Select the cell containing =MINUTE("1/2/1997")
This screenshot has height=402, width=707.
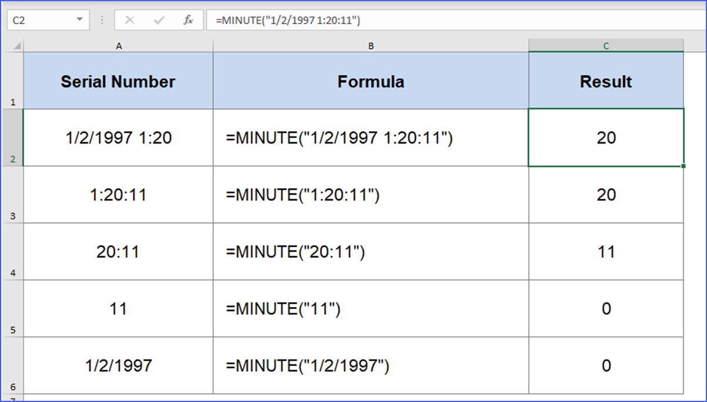pyautogui.click(x=370, y=365)
